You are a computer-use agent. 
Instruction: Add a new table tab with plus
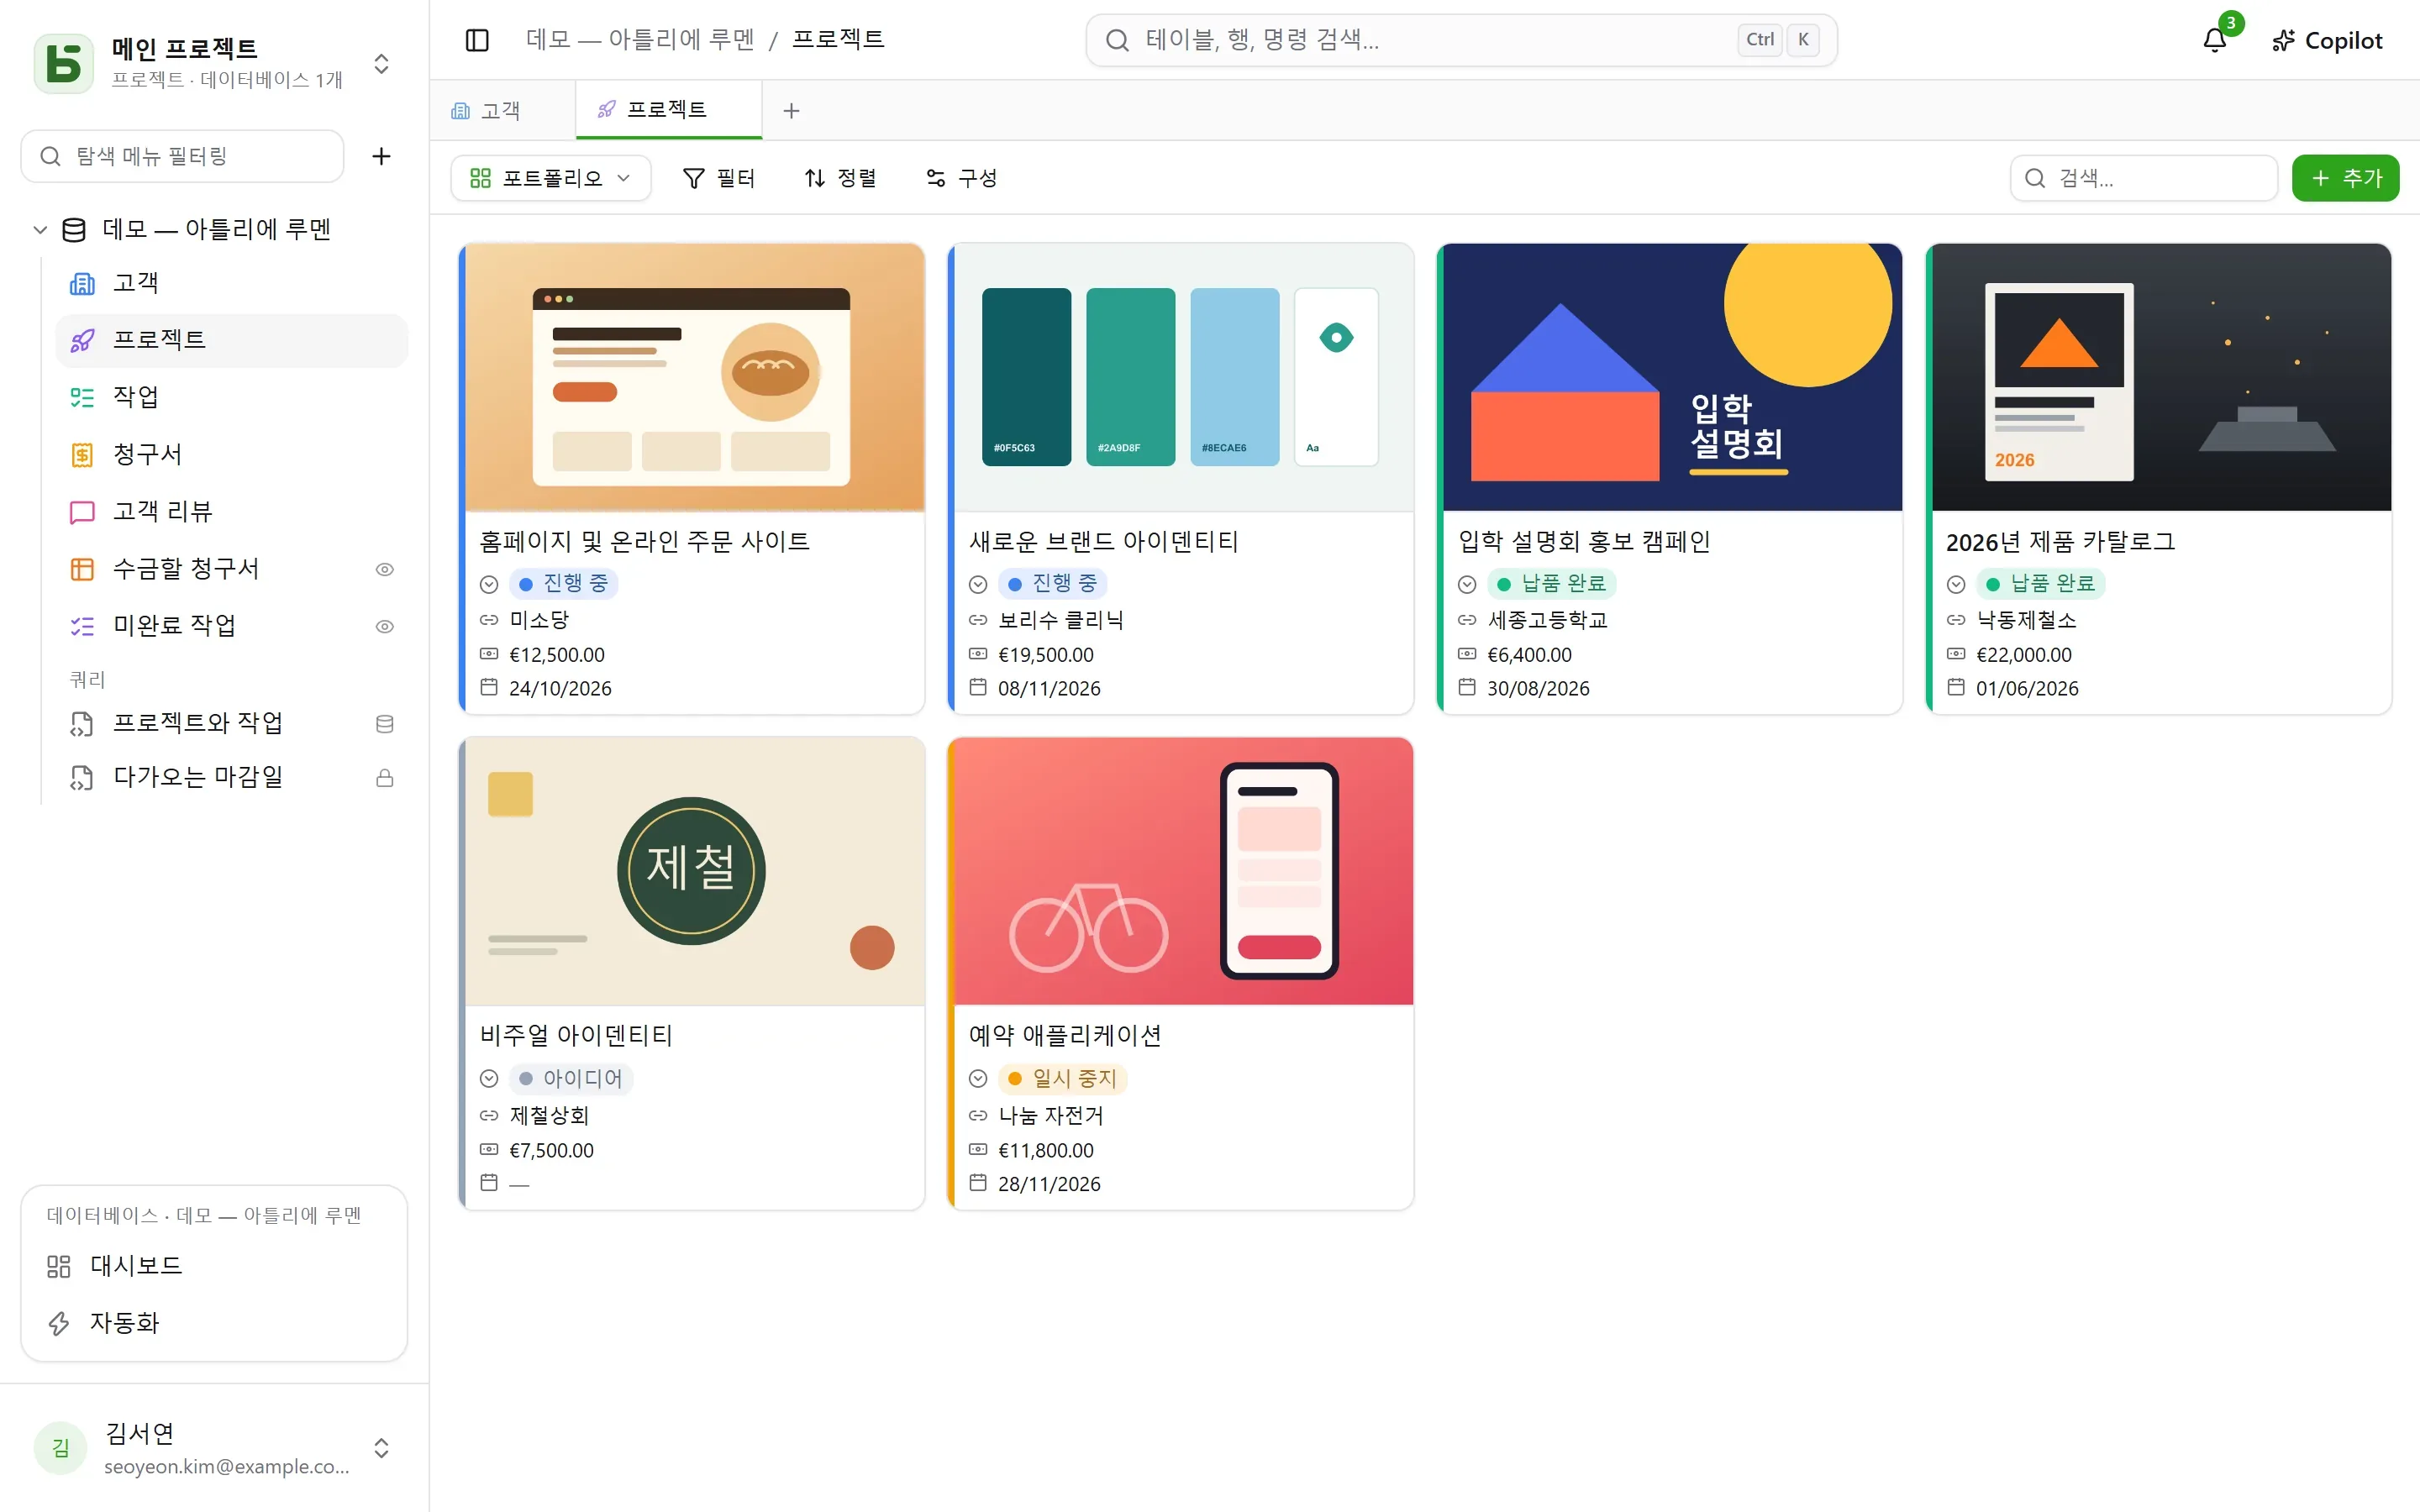[791, 110]
